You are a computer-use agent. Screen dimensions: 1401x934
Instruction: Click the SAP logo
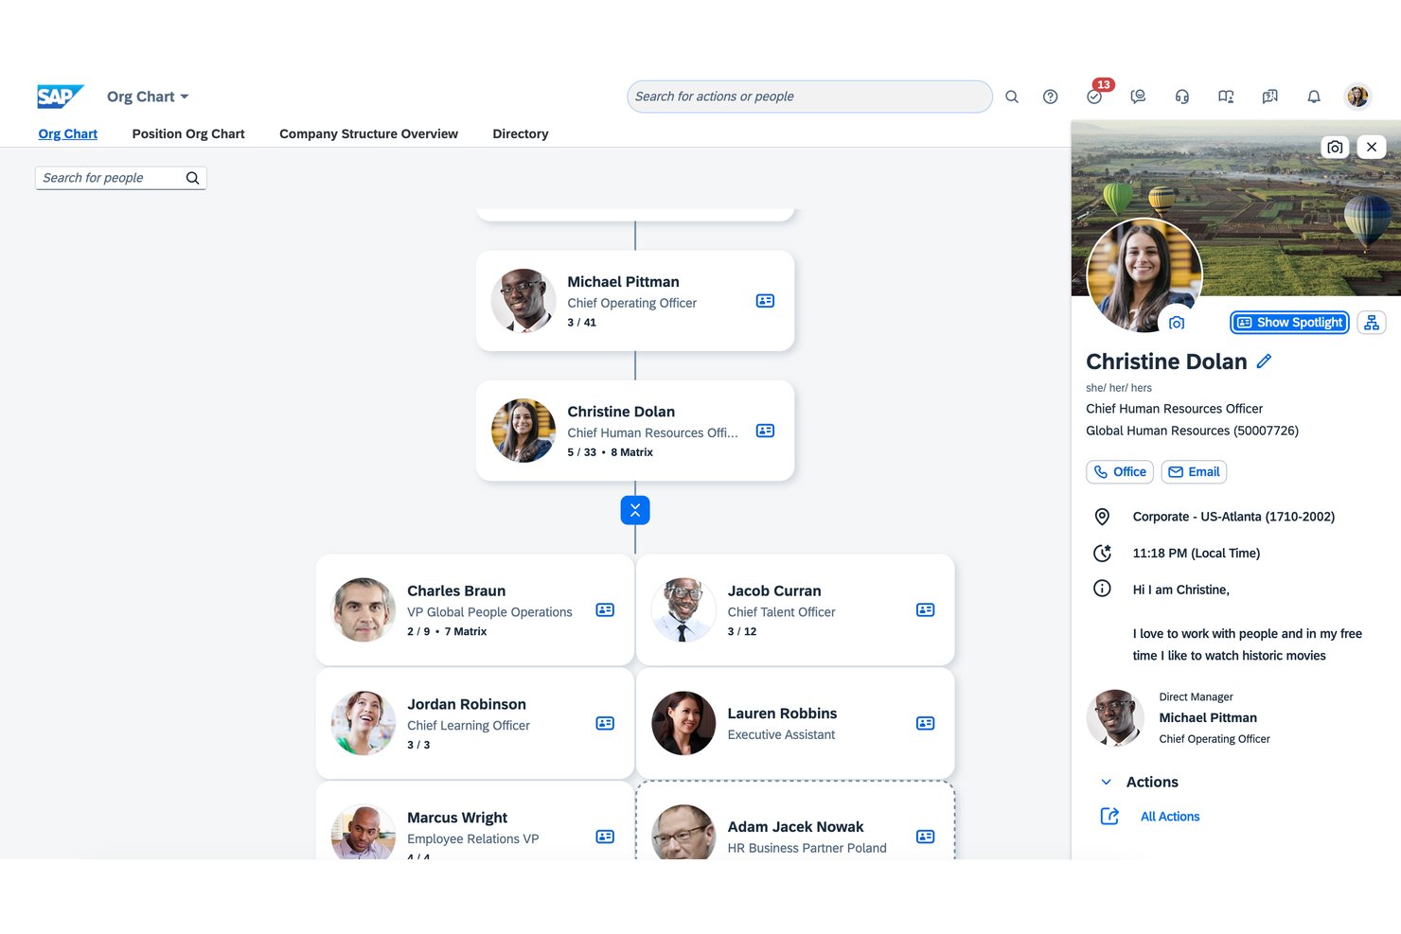[61, 97]
